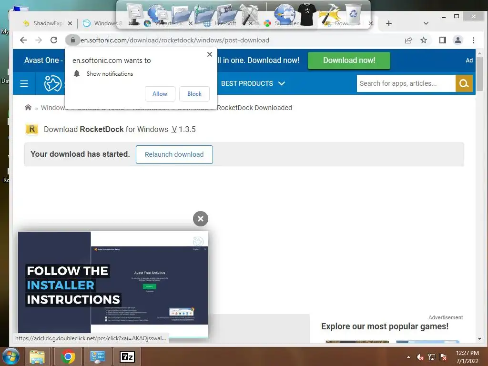Screen dimensions: 488x366
Task: Click the address bar URL
Action: coord(175,40)
